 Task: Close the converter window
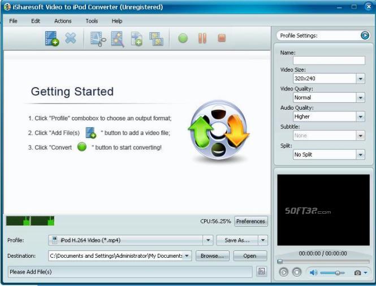point(369,6)
